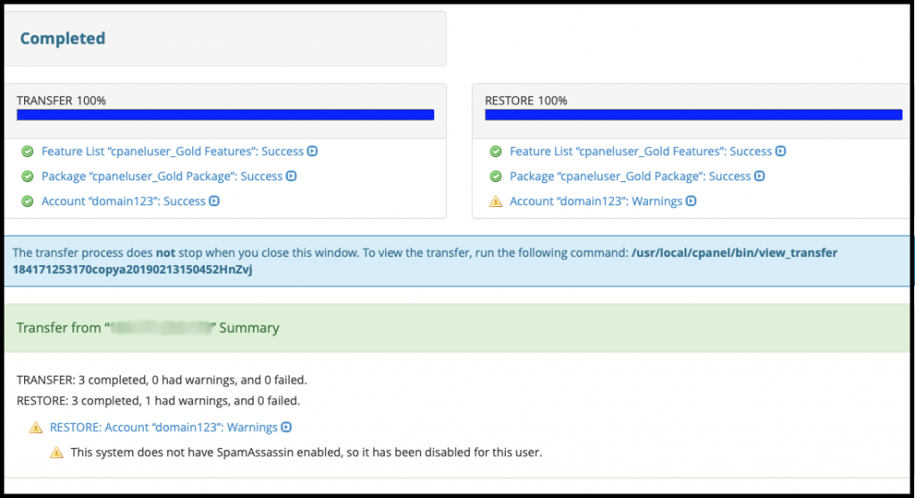
Task: Open Restore Account "domain123": Warnings link
Action: pos(596,201)
